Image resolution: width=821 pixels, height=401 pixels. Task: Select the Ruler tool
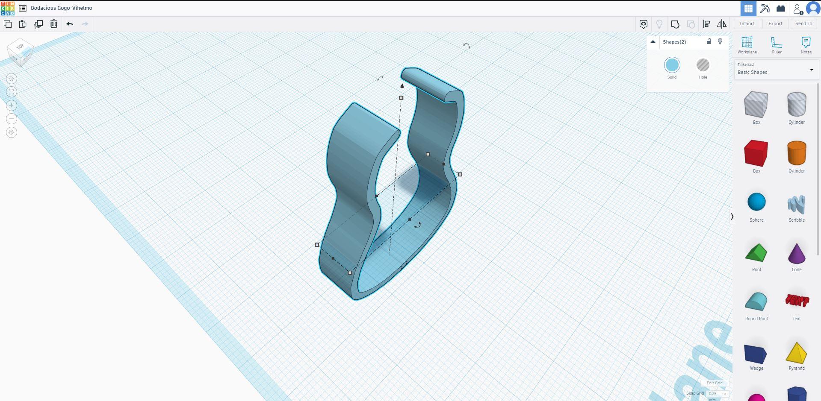click(x=777, y=45)
